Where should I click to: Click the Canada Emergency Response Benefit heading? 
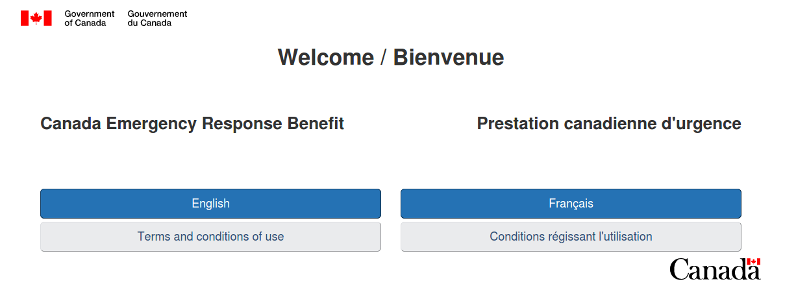192,123
